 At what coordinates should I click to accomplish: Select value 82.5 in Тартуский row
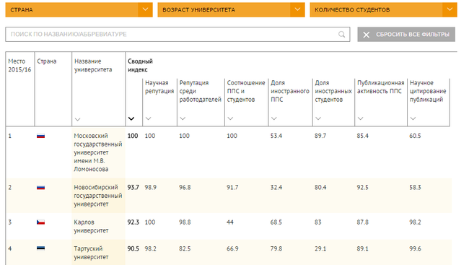[x=185, y=248]
